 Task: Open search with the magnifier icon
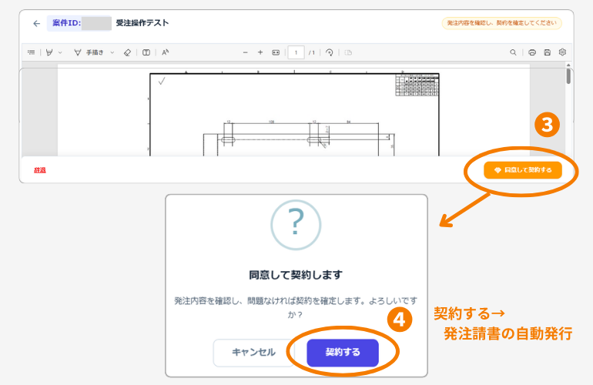click(x=513, y=52)
